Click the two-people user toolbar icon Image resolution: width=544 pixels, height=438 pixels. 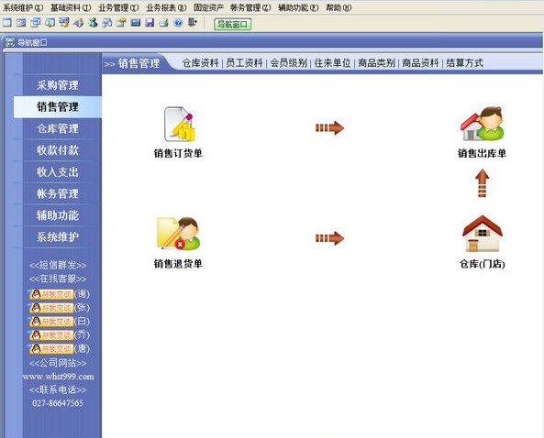pyautogui.click(x=93, y=23)
